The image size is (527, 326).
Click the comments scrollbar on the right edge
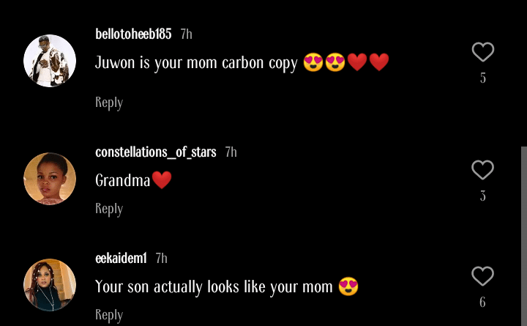tap(523, 234)
